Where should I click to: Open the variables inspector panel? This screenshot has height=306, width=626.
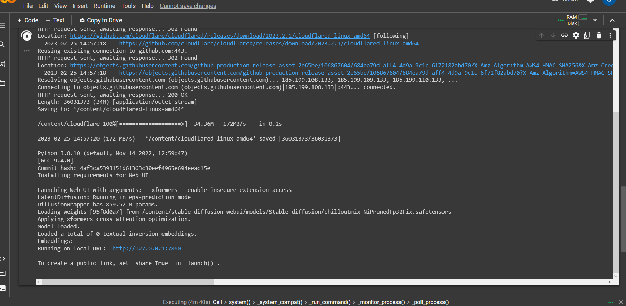pyautogui.click(x=3, y=64)
